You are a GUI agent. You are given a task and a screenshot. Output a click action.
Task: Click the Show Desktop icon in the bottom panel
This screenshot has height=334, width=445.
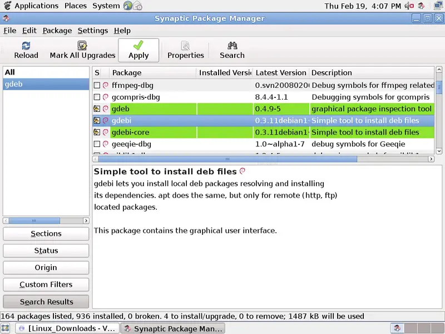coord(6,328)
